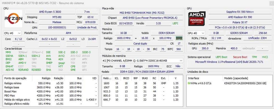Click the SSE4.2 feature flag
Viewport: 274px width, 109px height.
click(x=36, y=56)
